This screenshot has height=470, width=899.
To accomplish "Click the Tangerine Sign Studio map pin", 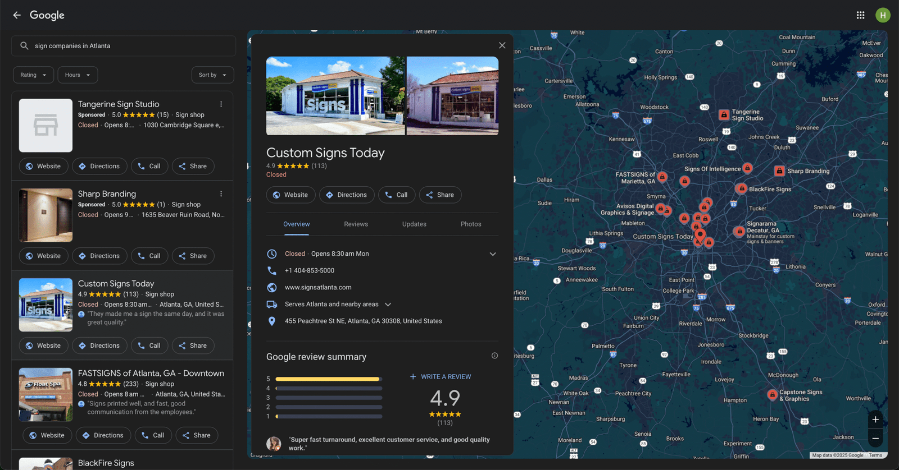I will [x=724, y=115].
